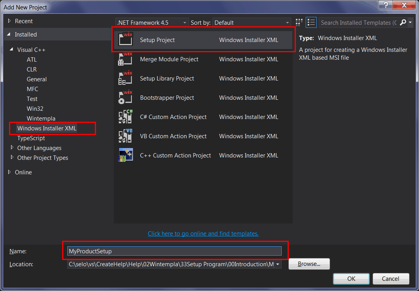
Task: Select the Other Project Types tree label
Action: [x=42, y=158]
